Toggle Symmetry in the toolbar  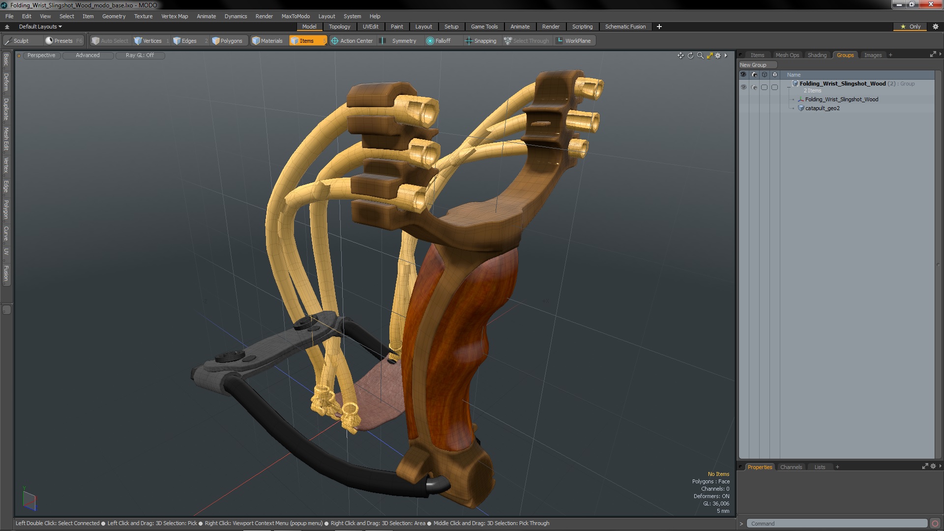click(x=399, y=41)
